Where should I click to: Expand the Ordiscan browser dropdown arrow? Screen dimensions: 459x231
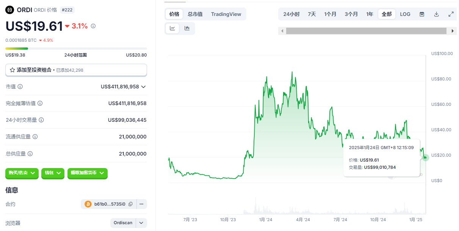pyautogui.click(x=141, y=223)
